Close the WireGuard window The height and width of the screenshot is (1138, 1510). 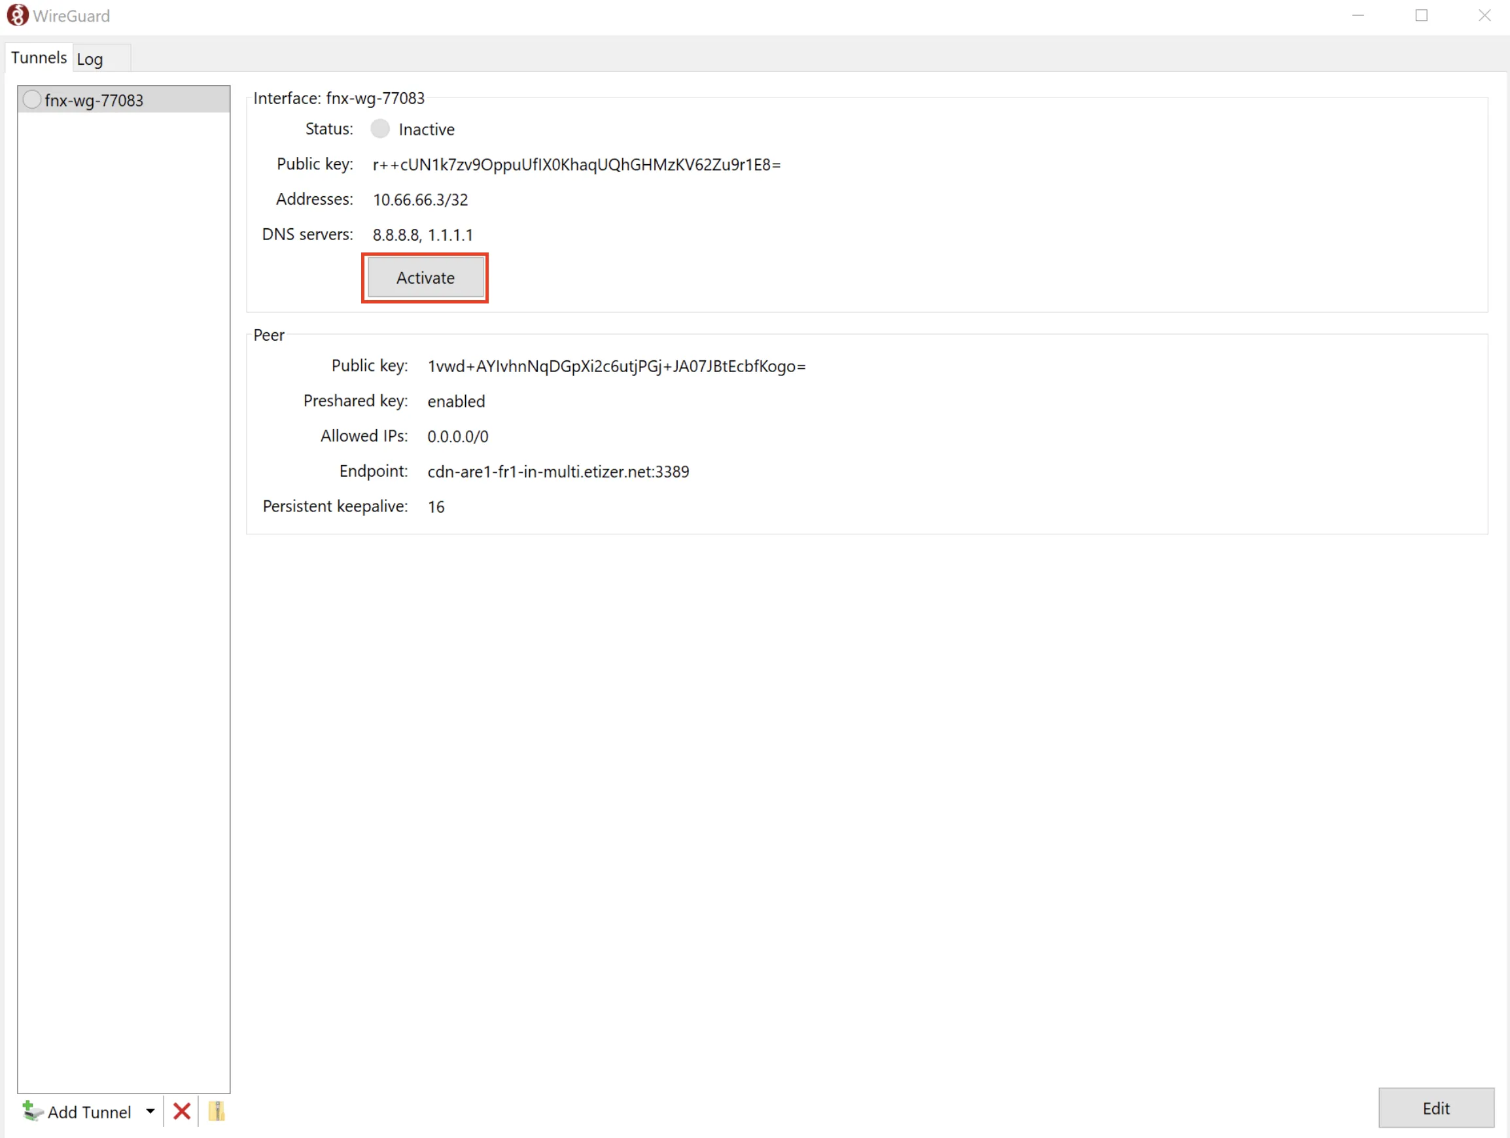(1484, 15)
